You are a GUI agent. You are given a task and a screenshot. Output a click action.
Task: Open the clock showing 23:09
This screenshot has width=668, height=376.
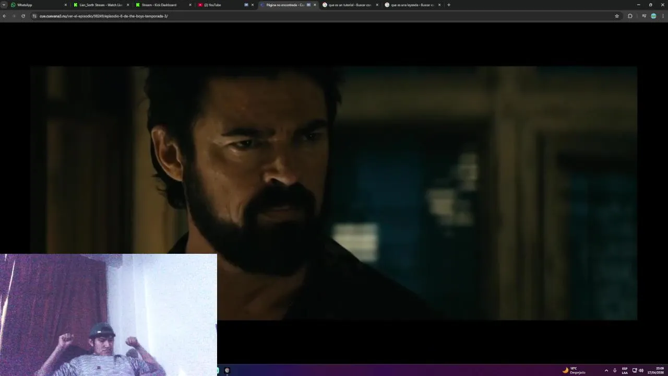657,370
